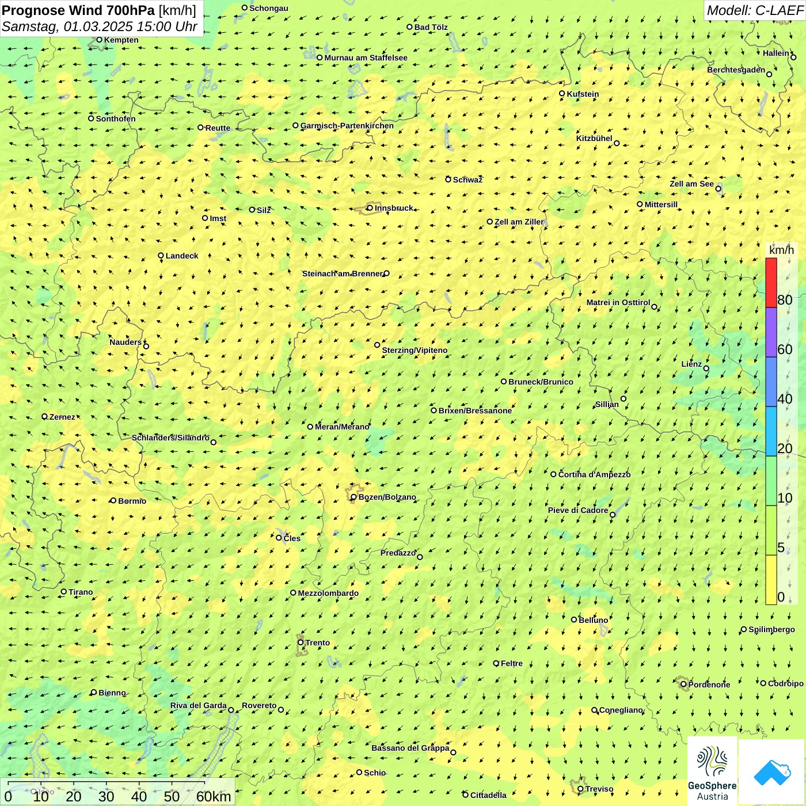Click the Bad Tölz label
Viewport: 806px width, 806px height.
tap(431, 27)
